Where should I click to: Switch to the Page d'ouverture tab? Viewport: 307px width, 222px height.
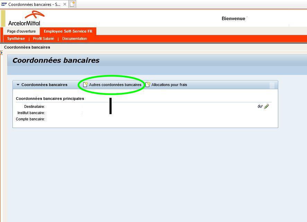(21, 31)
